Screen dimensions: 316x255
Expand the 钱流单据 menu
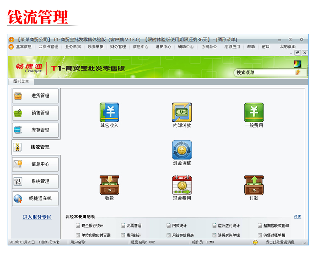96,47
